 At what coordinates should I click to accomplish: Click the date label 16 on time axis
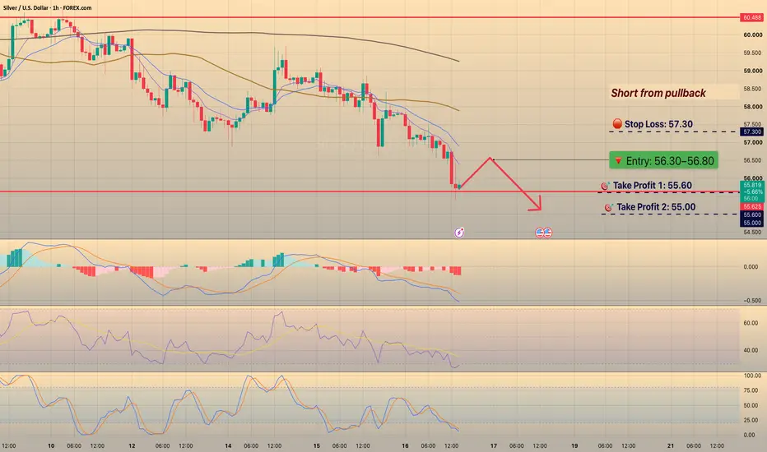[x=405, y=445]
